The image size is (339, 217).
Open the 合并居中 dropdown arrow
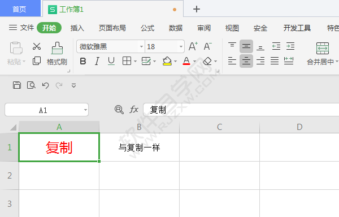point(337,62)
